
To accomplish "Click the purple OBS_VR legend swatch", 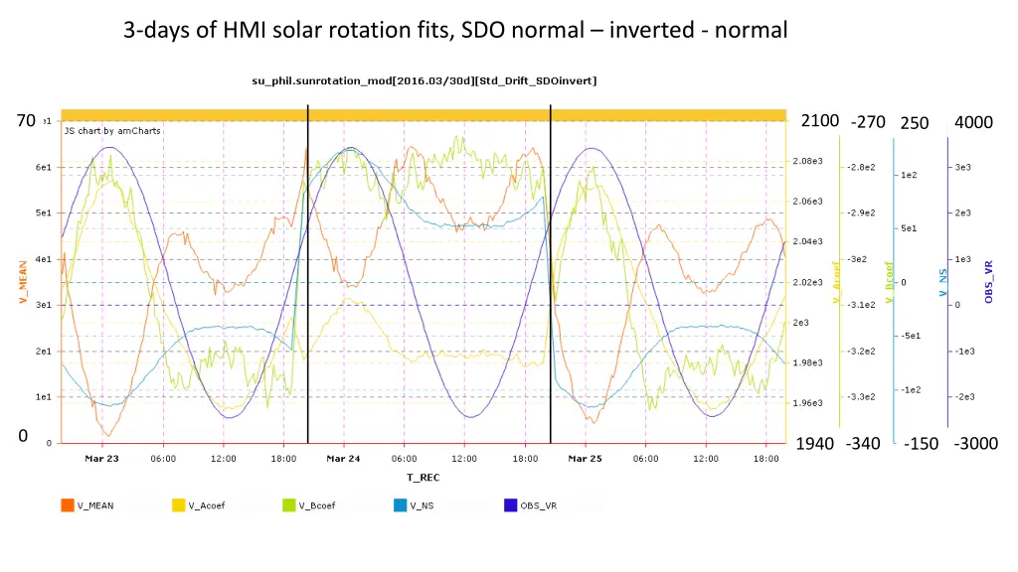I will coord(511,504).
